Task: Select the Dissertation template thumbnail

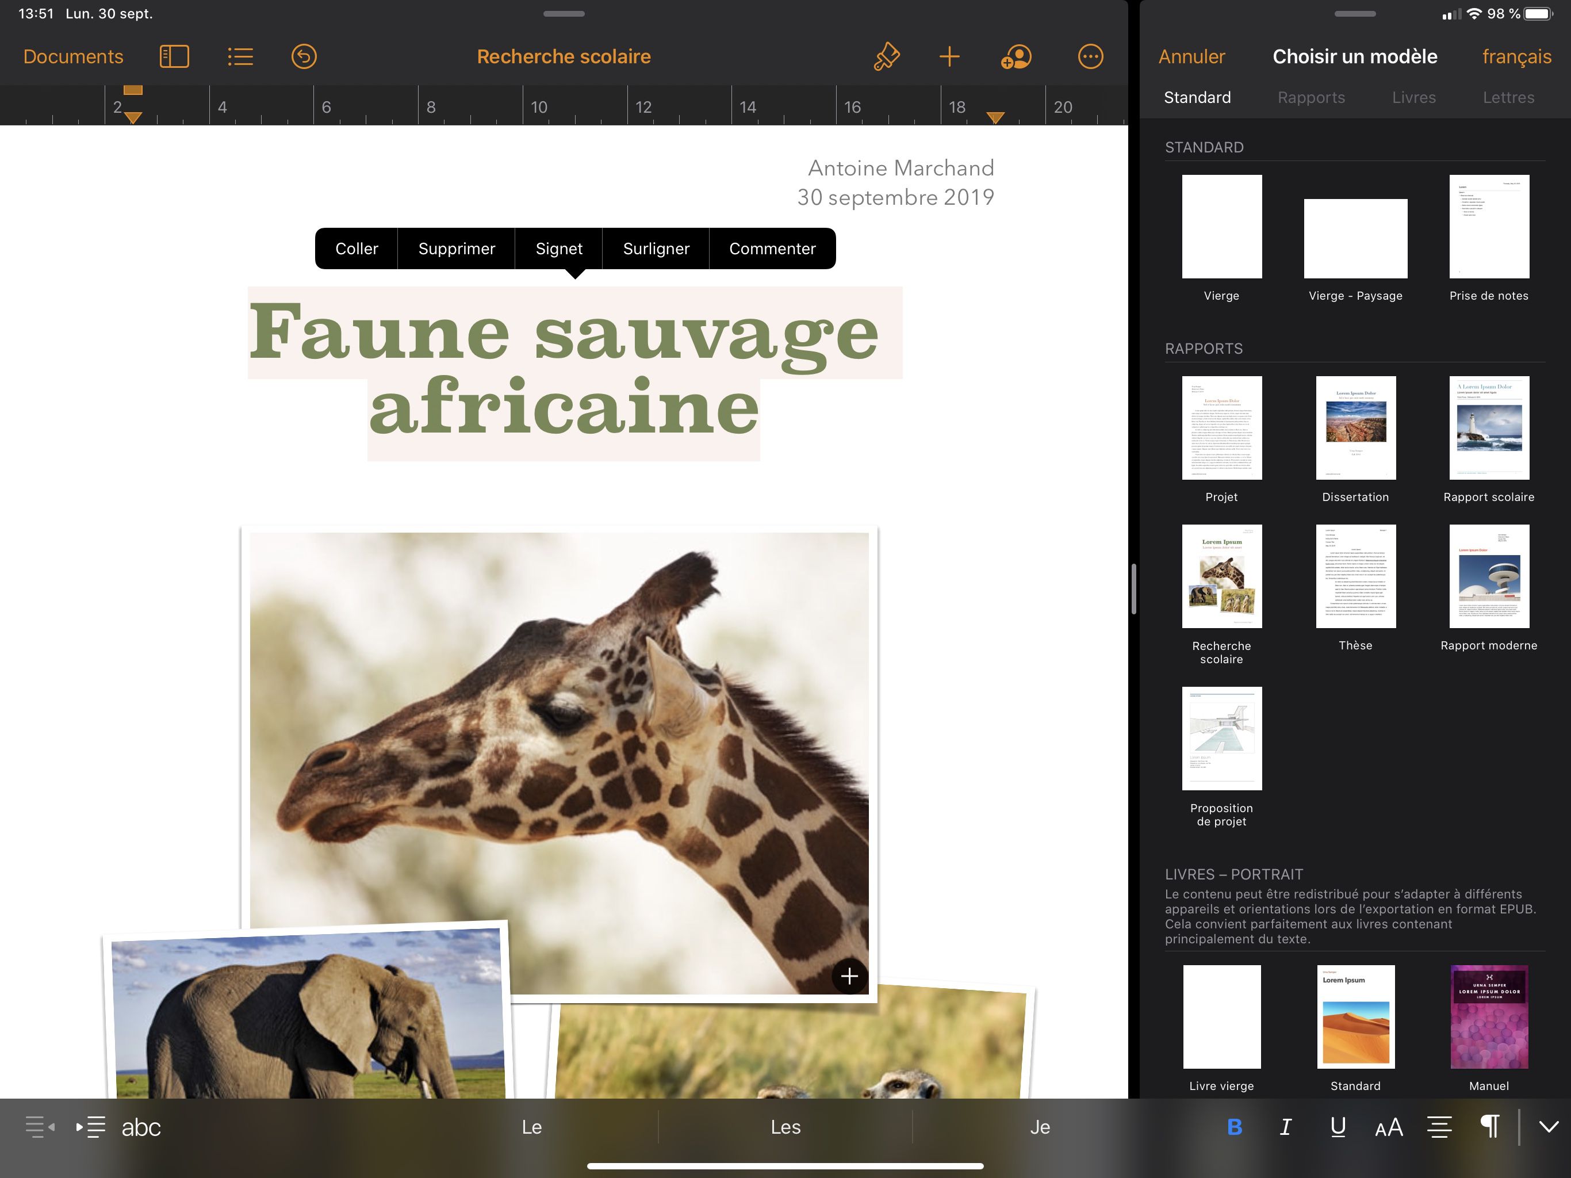Action: click(1355, 427)
